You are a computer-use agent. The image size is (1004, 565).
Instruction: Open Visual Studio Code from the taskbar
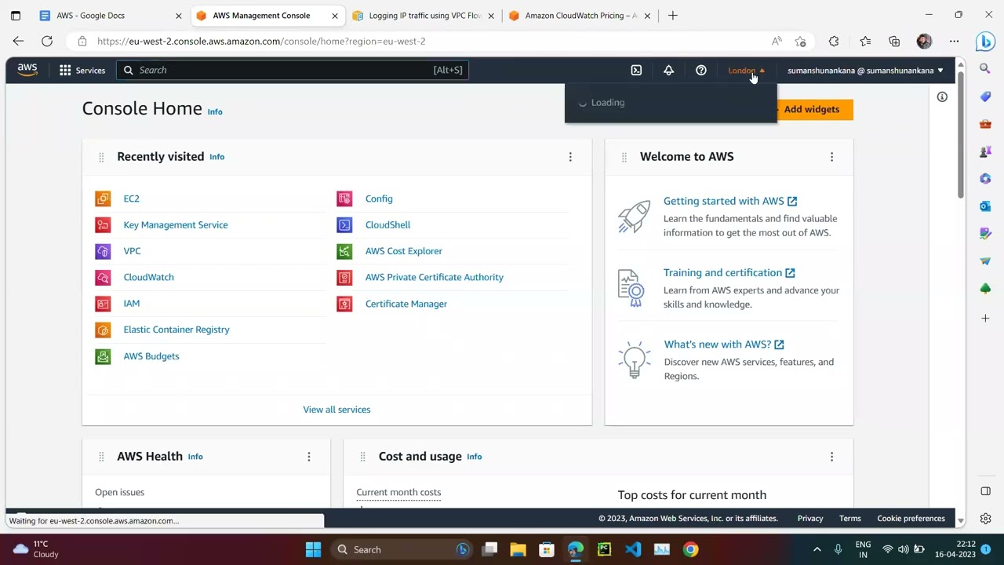tap(633, 549)
